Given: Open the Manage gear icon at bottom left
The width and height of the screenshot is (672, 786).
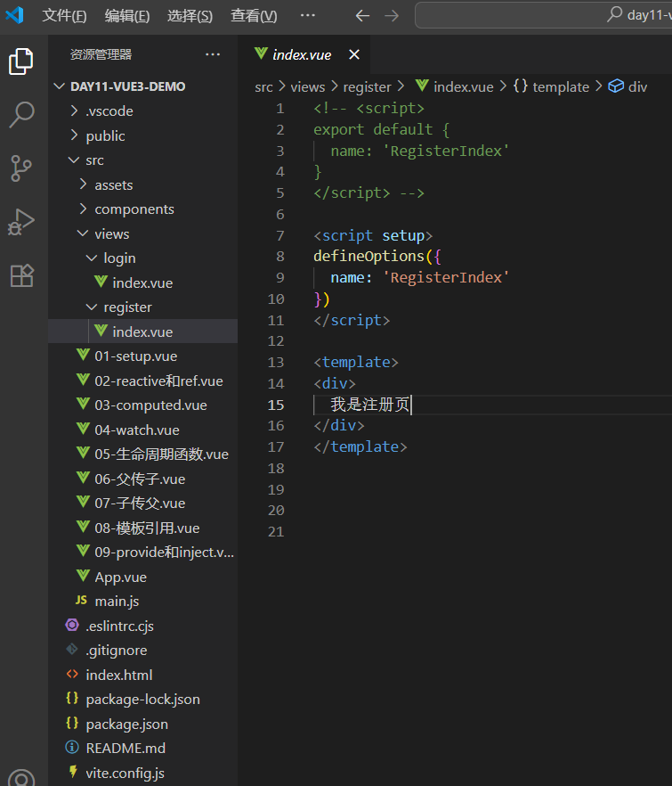Looking at the screenshot, I should [x=21, y=779].
